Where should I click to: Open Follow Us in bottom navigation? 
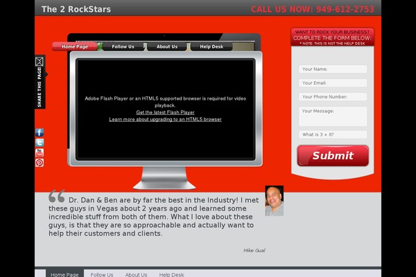pyautogui.click(x=102, y=274)
